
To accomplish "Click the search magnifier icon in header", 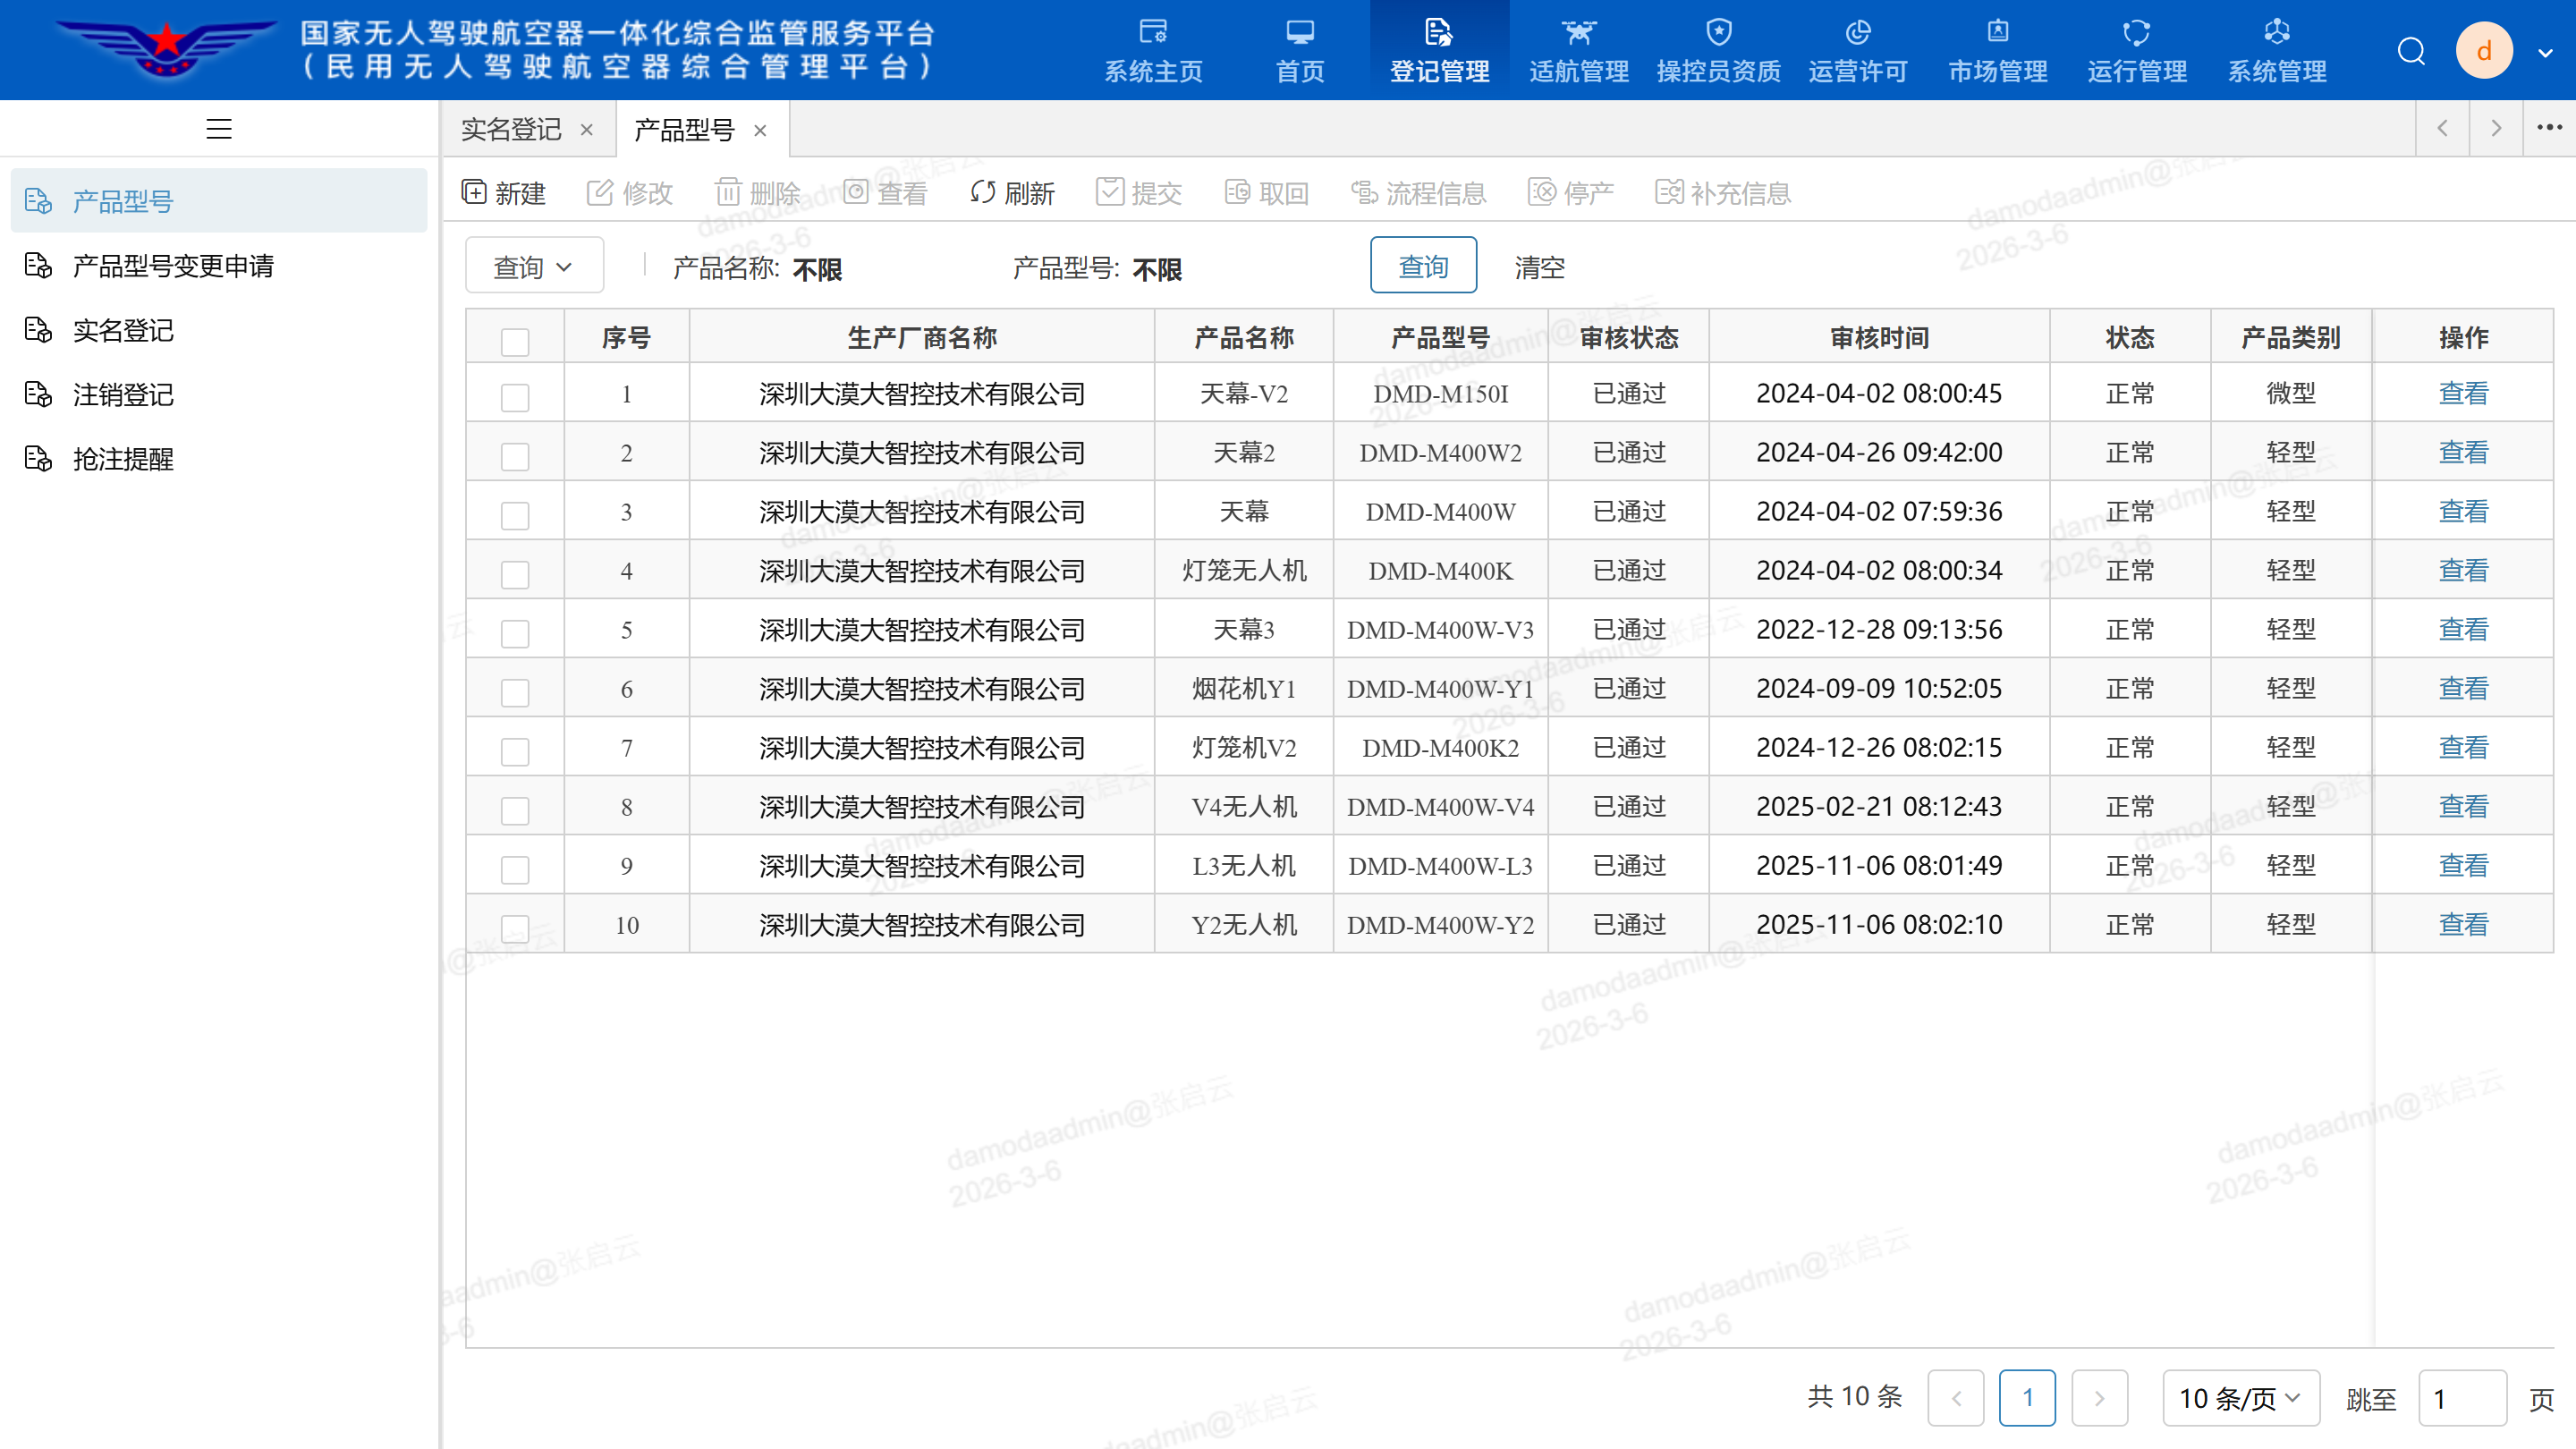I will tap(2411, 50).
